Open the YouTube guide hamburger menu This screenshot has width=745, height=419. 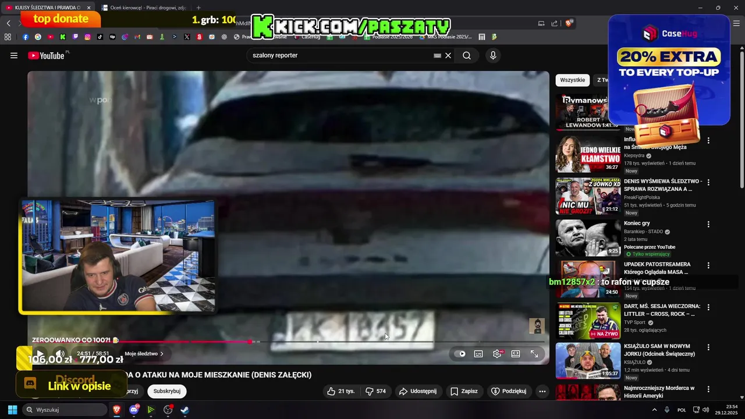tap(14, 55)
